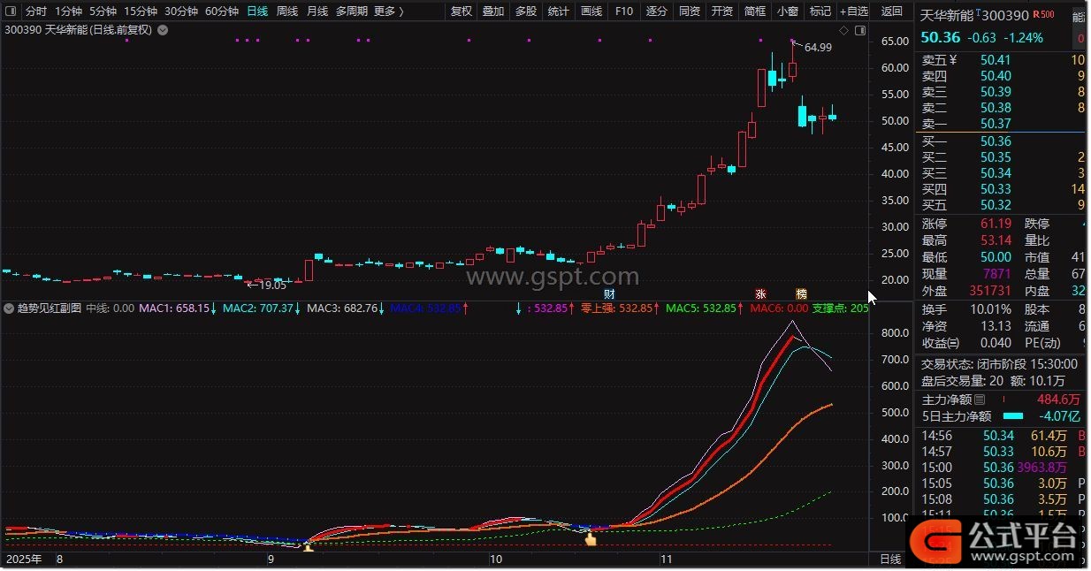Click the R500 badge beside stock code

(1043, 15)
